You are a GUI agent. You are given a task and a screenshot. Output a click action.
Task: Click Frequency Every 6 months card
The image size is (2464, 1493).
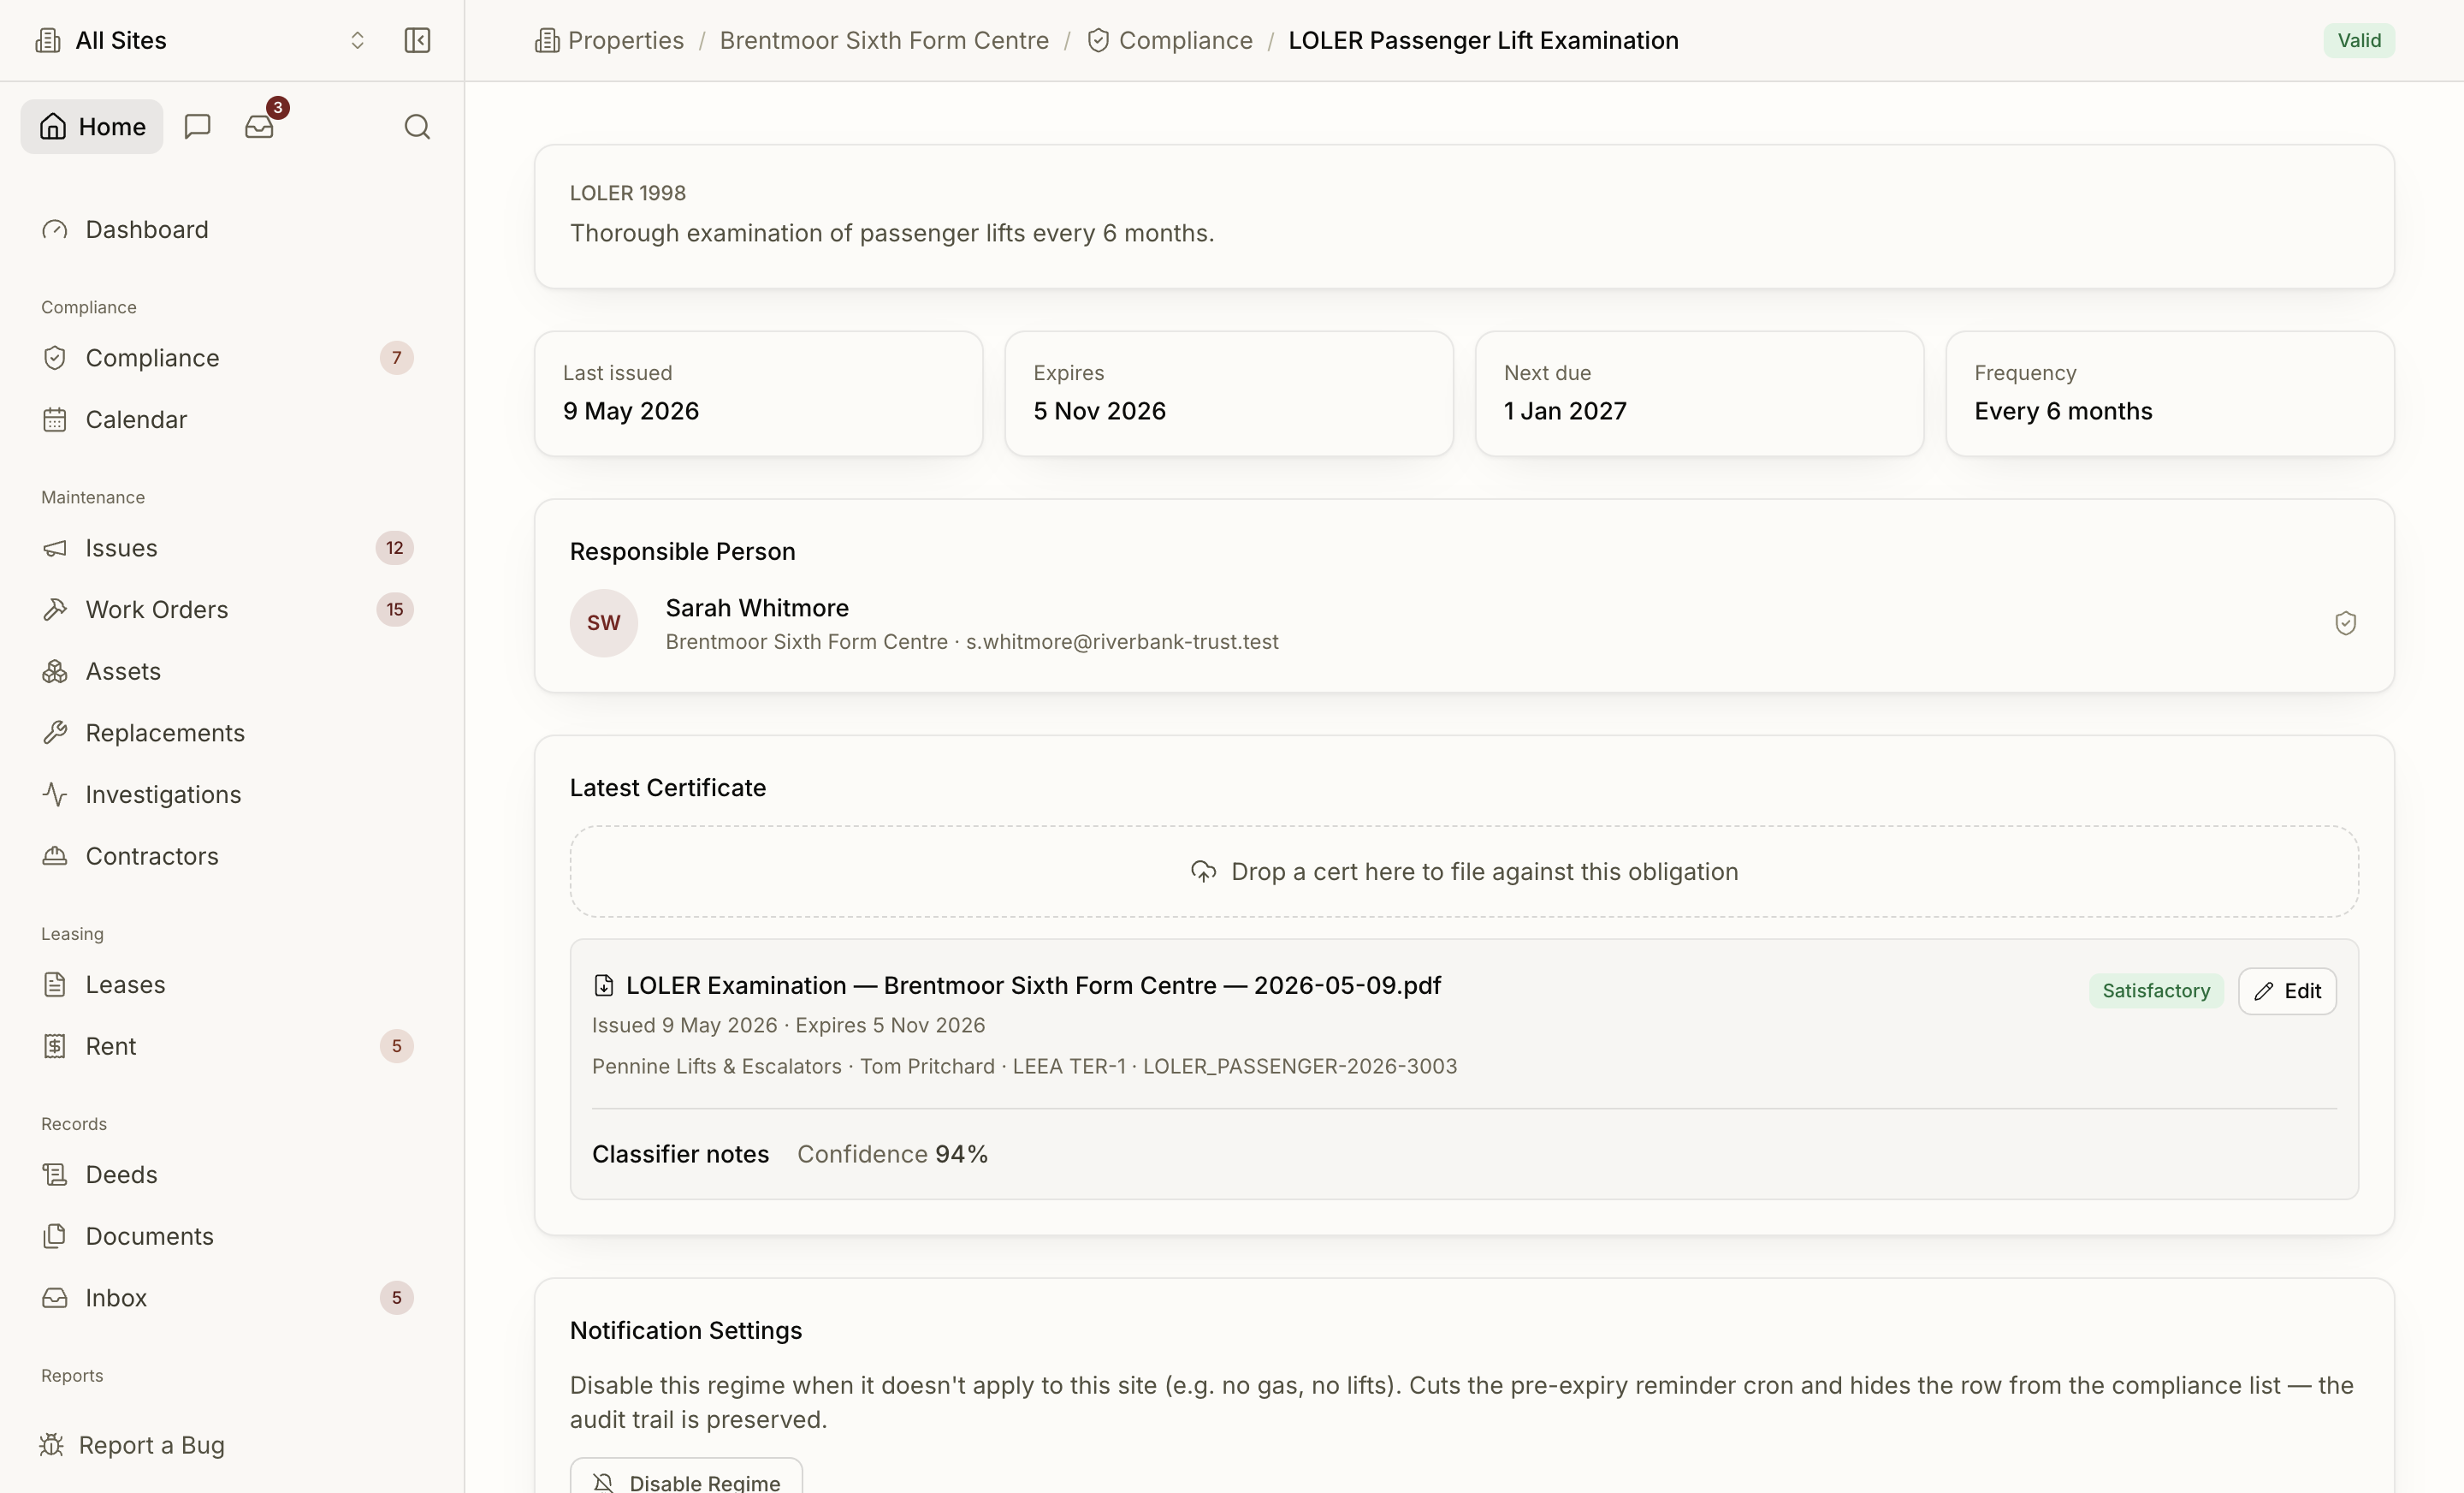[x=2170, y=393]
